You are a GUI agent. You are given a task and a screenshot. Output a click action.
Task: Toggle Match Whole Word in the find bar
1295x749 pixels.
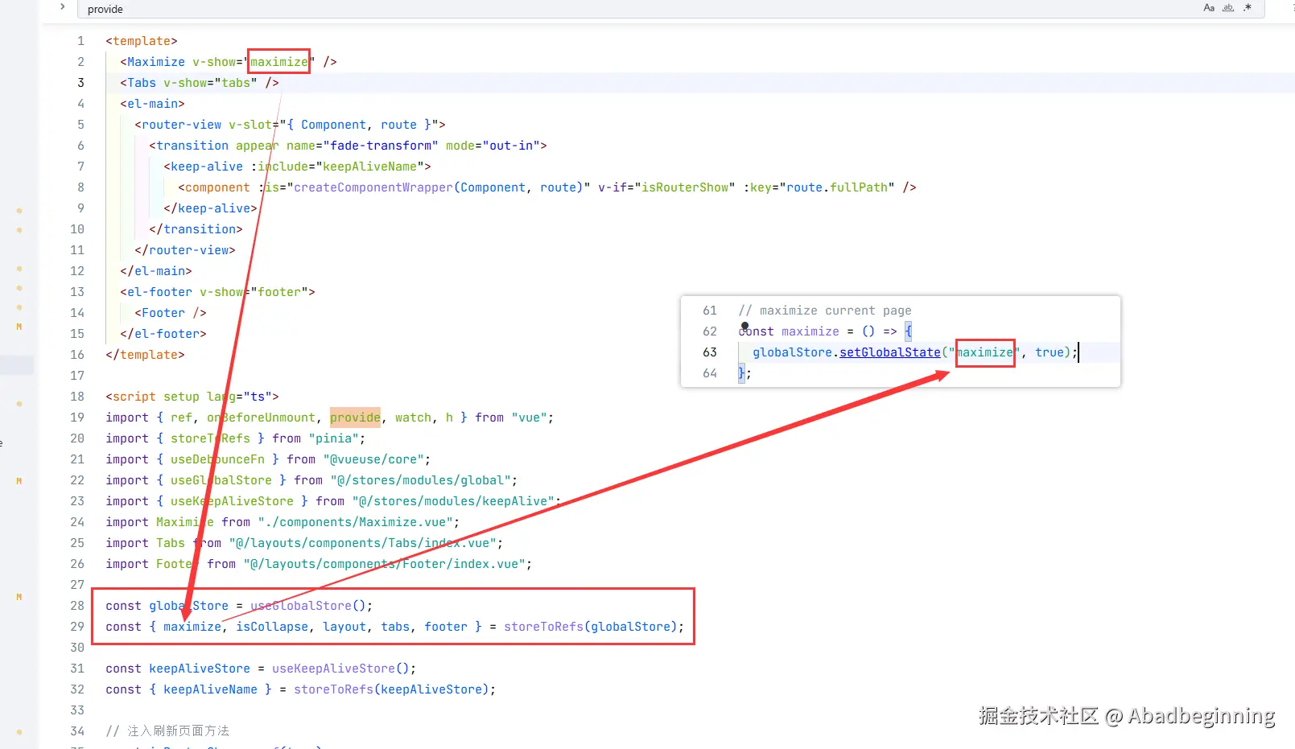coord(1228,8)
